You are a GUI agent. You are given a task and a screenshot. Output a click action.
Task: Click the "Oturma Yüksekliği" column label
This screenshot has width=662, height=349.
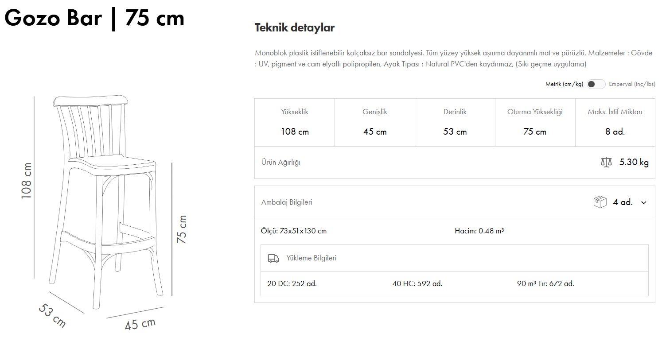(535, 112)
